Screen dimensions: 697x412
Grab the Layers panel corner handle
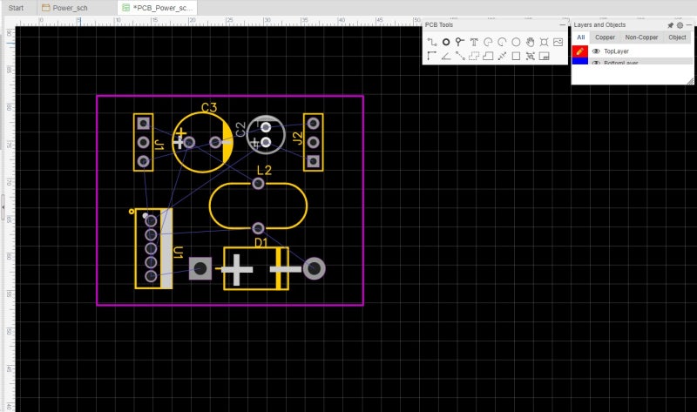[x=690, y=81]
